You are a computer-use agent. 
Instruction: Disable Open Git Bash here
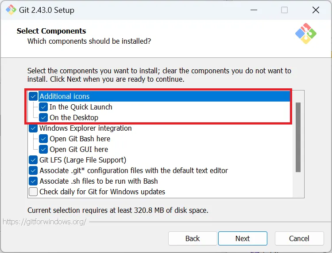[43, 139]
